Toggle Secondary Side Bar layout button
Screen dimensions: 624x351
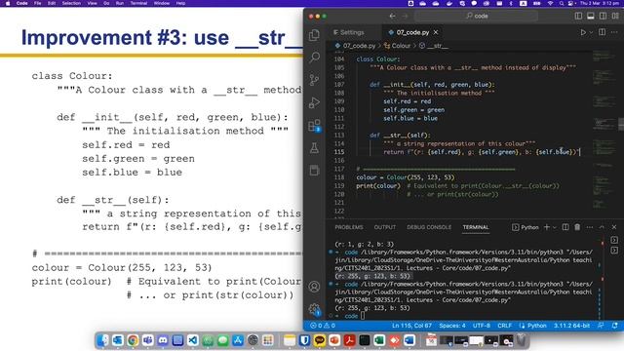tap(603, 16)
